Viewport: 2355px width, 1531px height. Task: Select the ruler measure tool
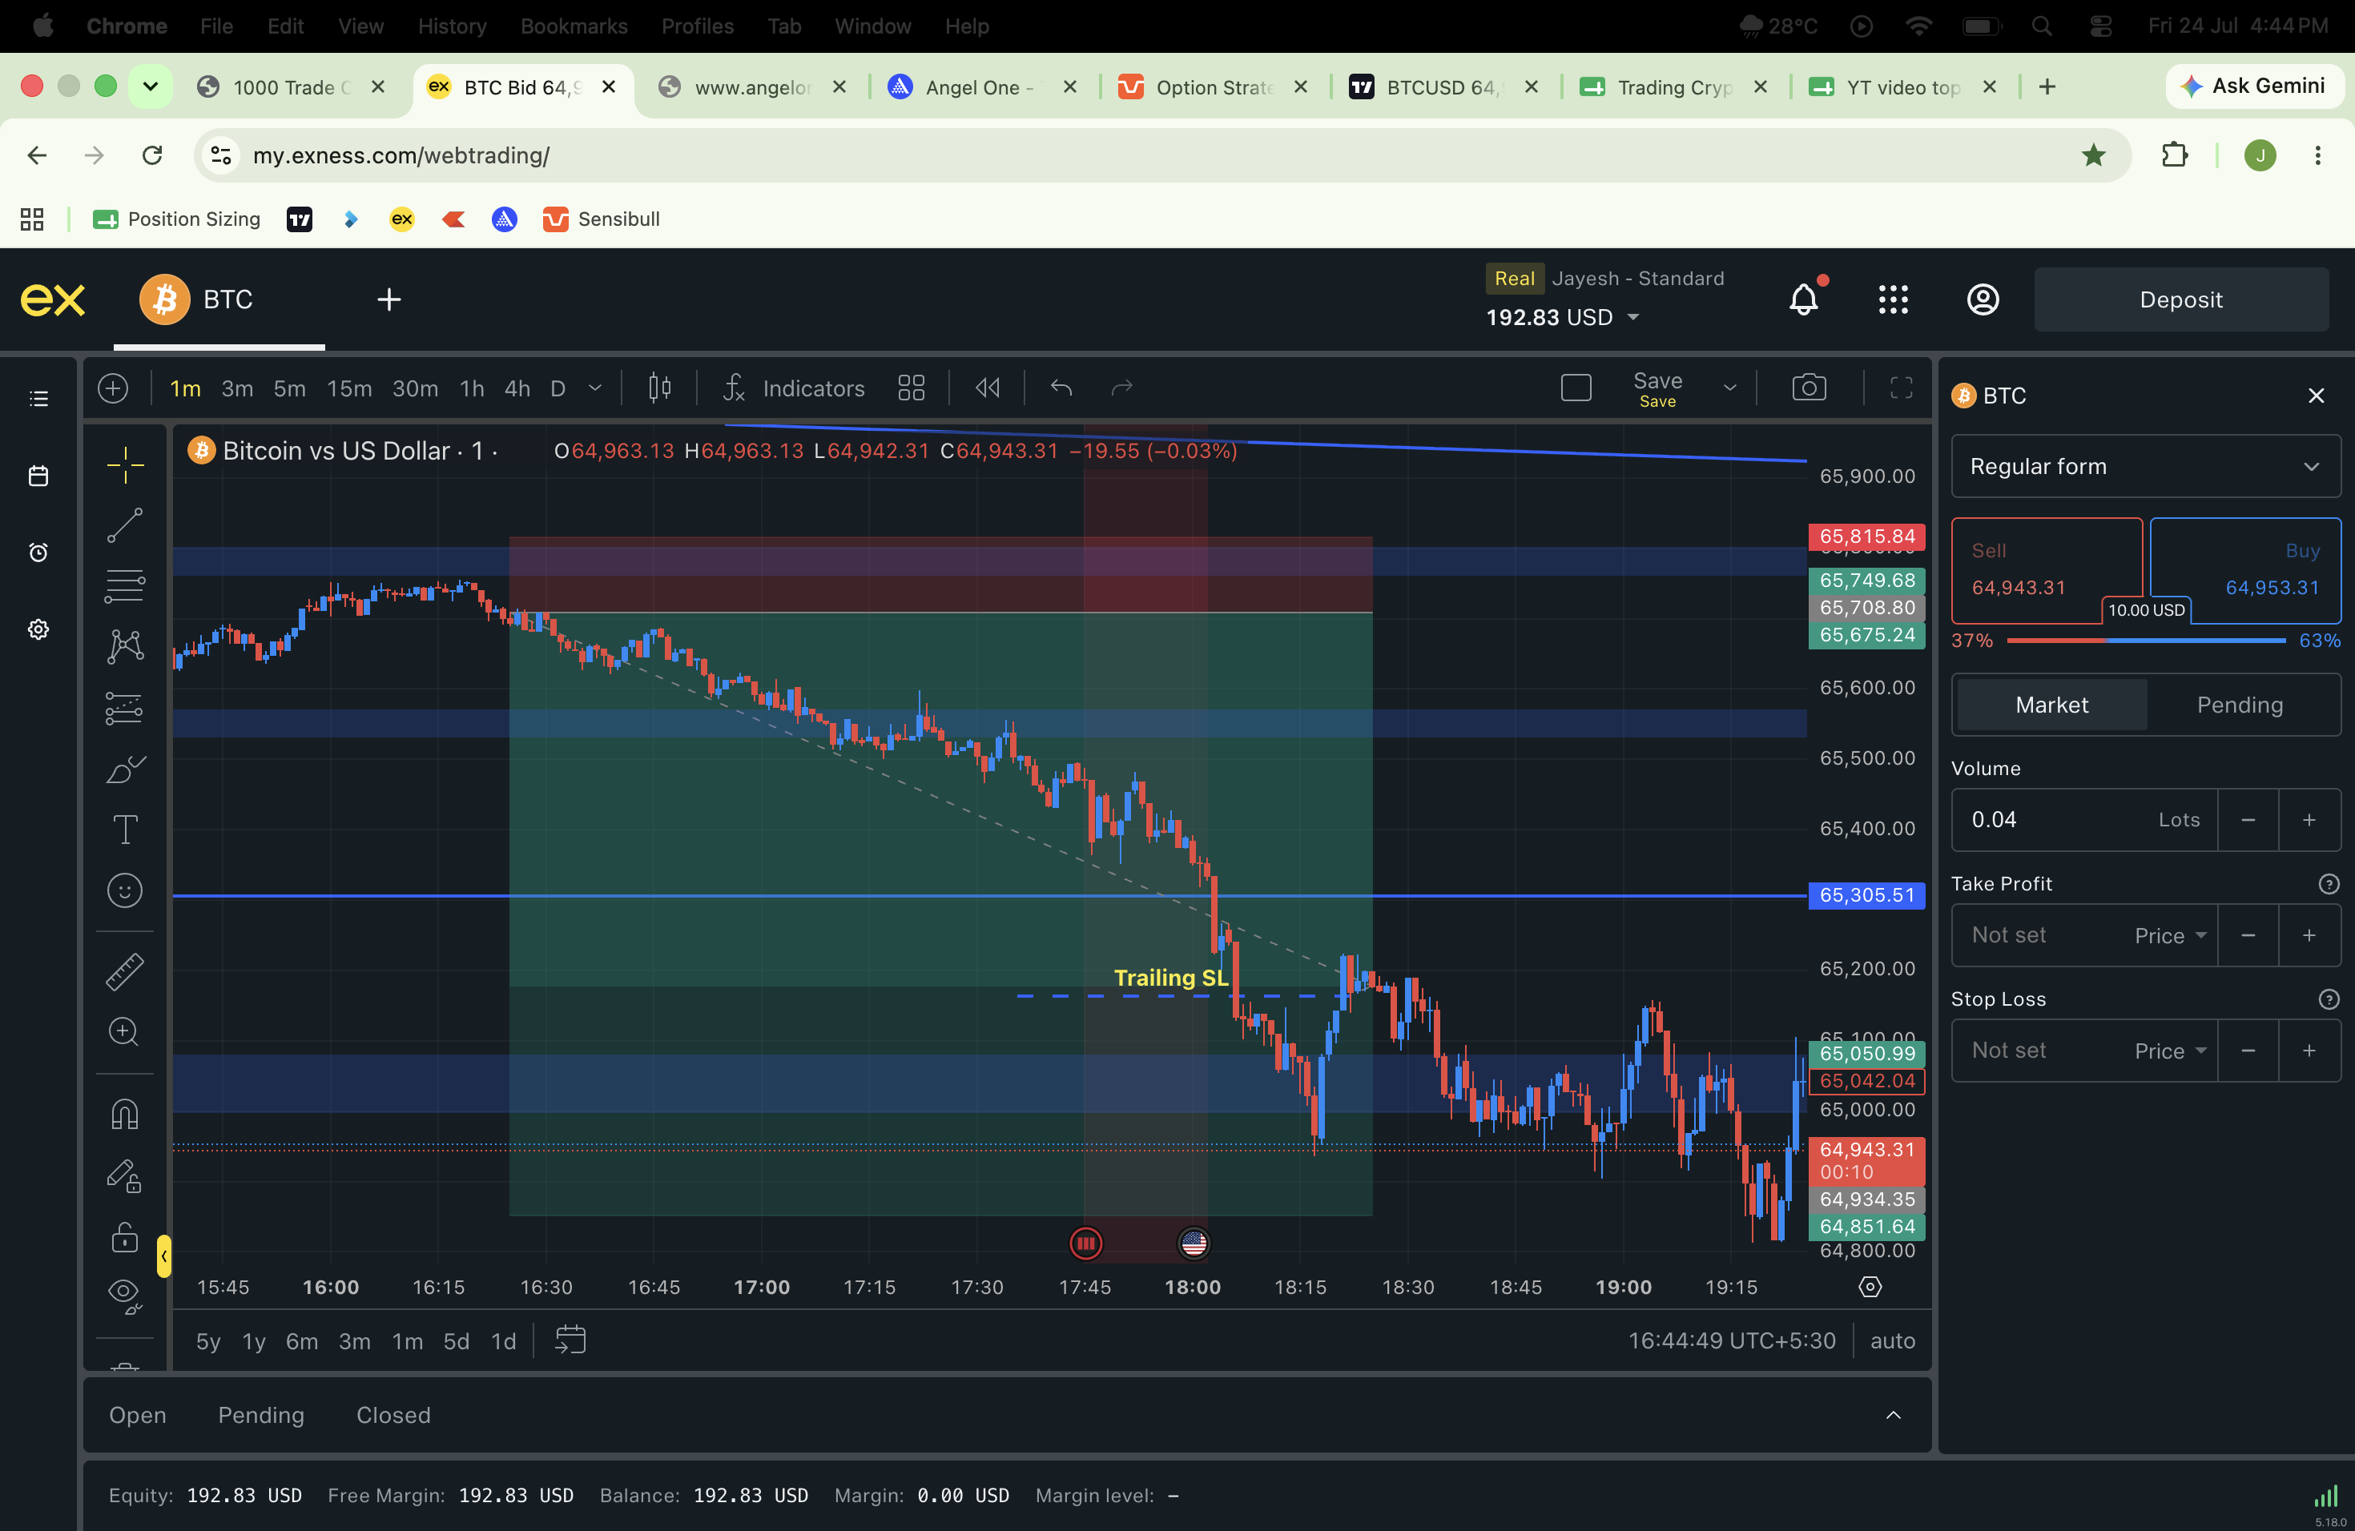(x=125, y=971)
